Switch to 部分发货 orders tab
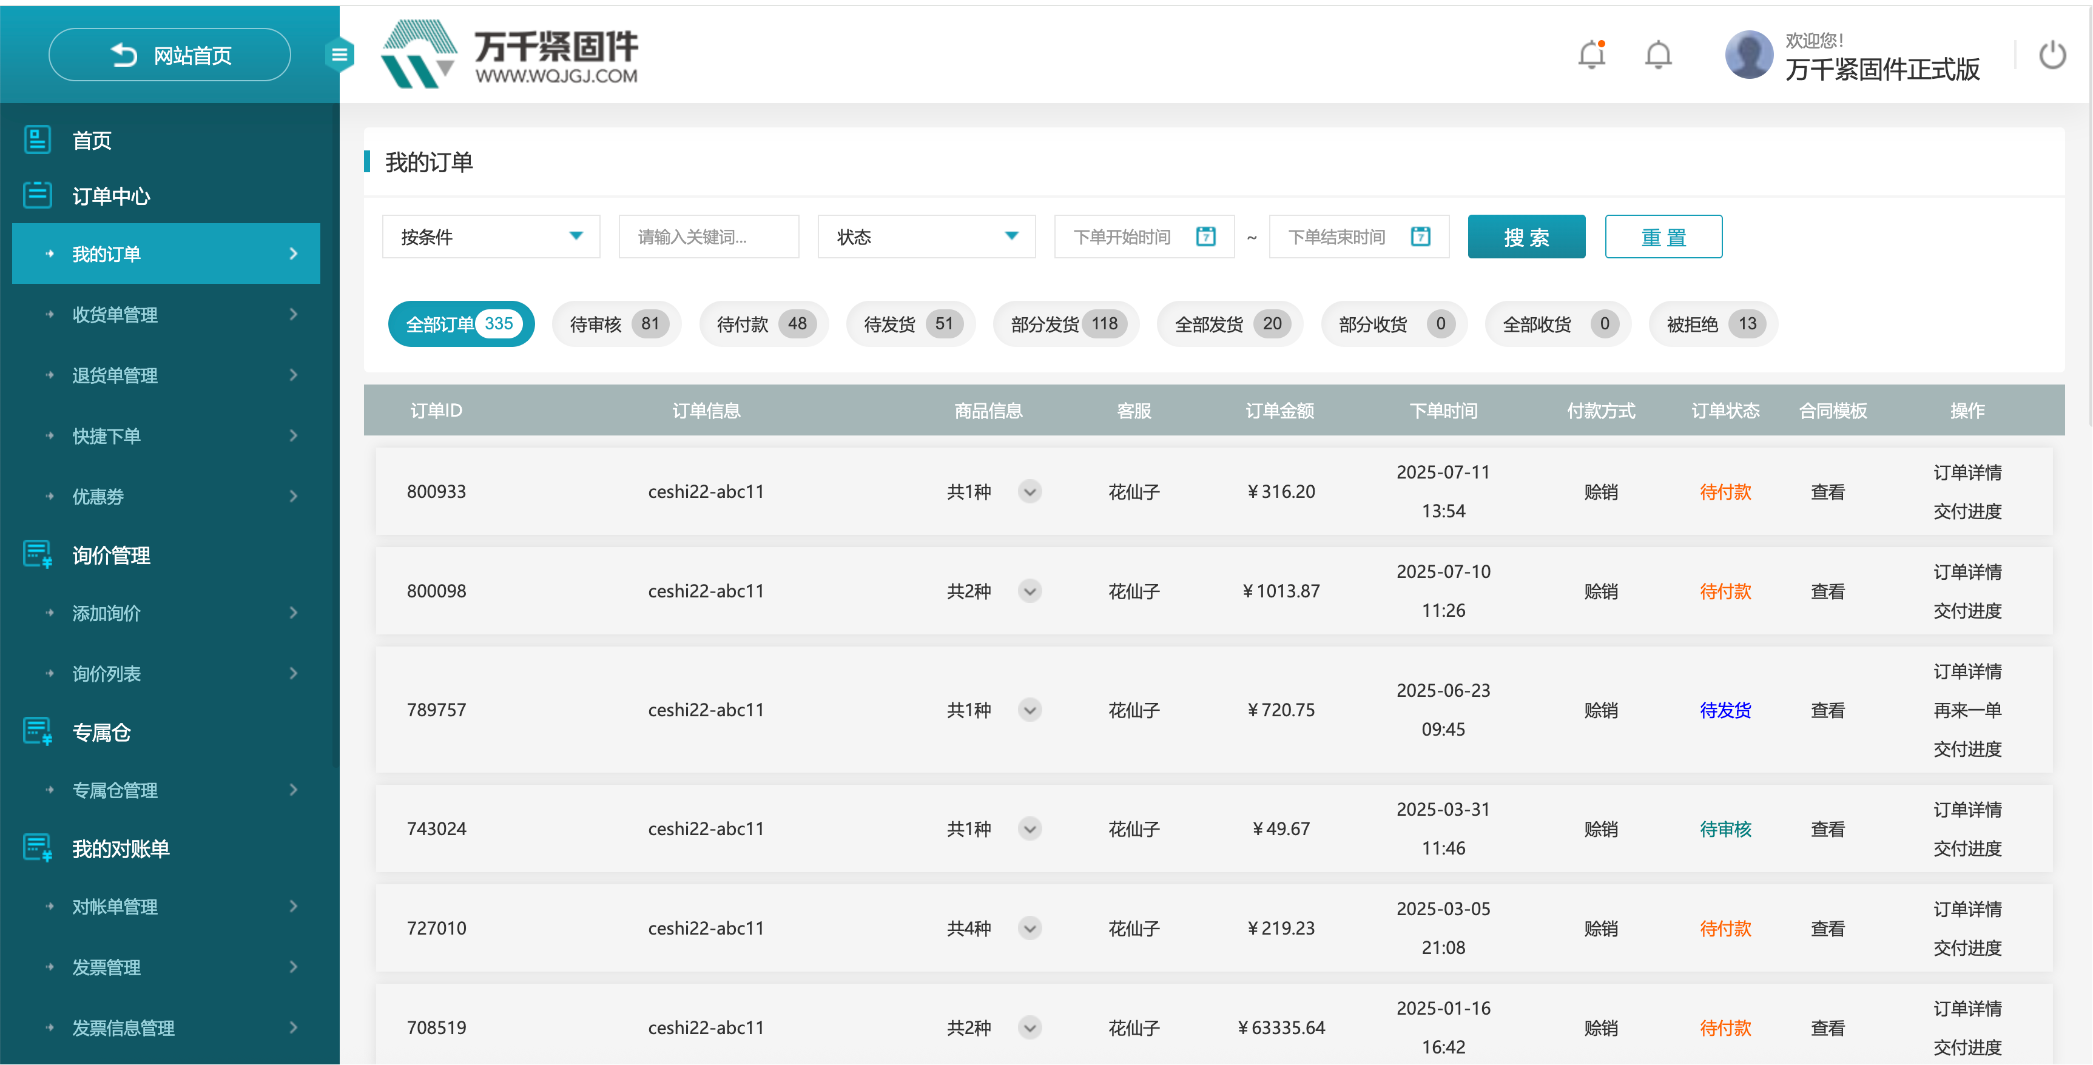Viewport: 2093px width, 1065px height. (x=1065, y=324)
